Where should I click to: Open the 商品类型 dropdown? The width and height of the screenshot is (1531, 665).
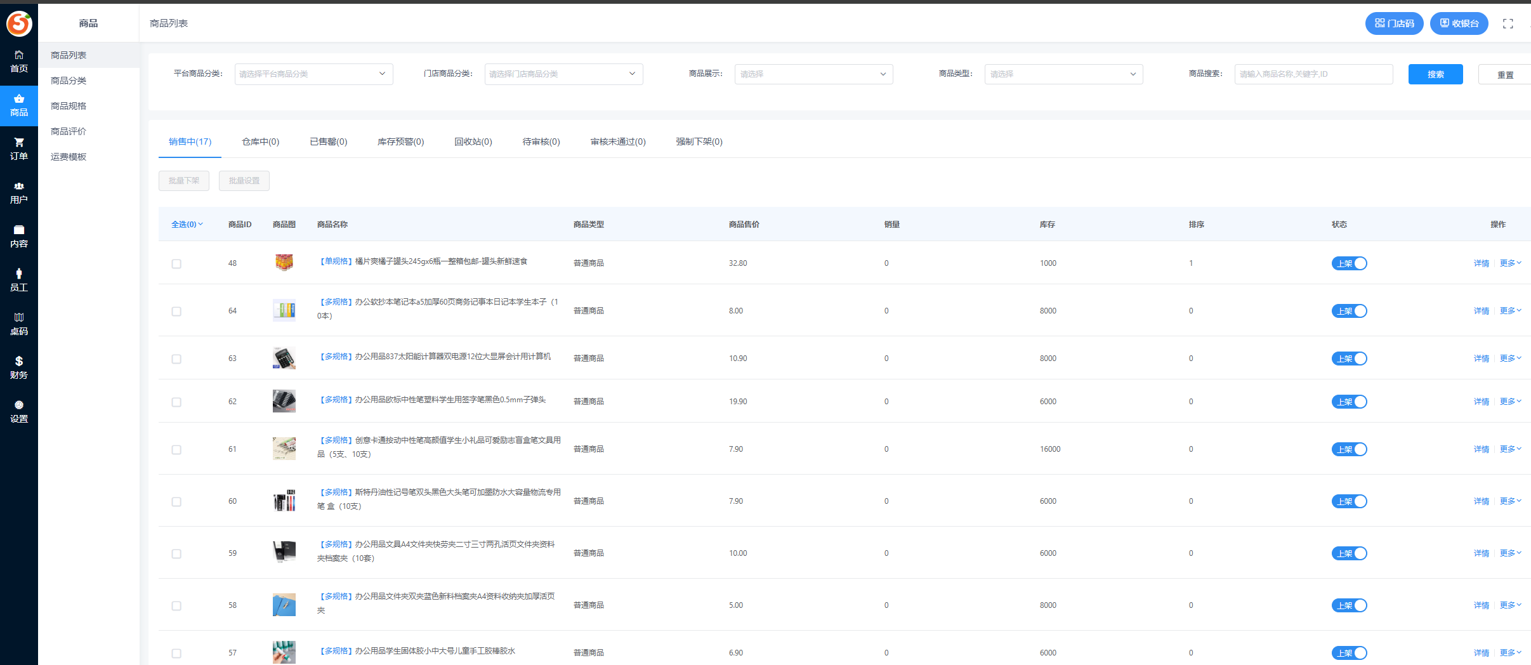click(x=1063, y=74)
